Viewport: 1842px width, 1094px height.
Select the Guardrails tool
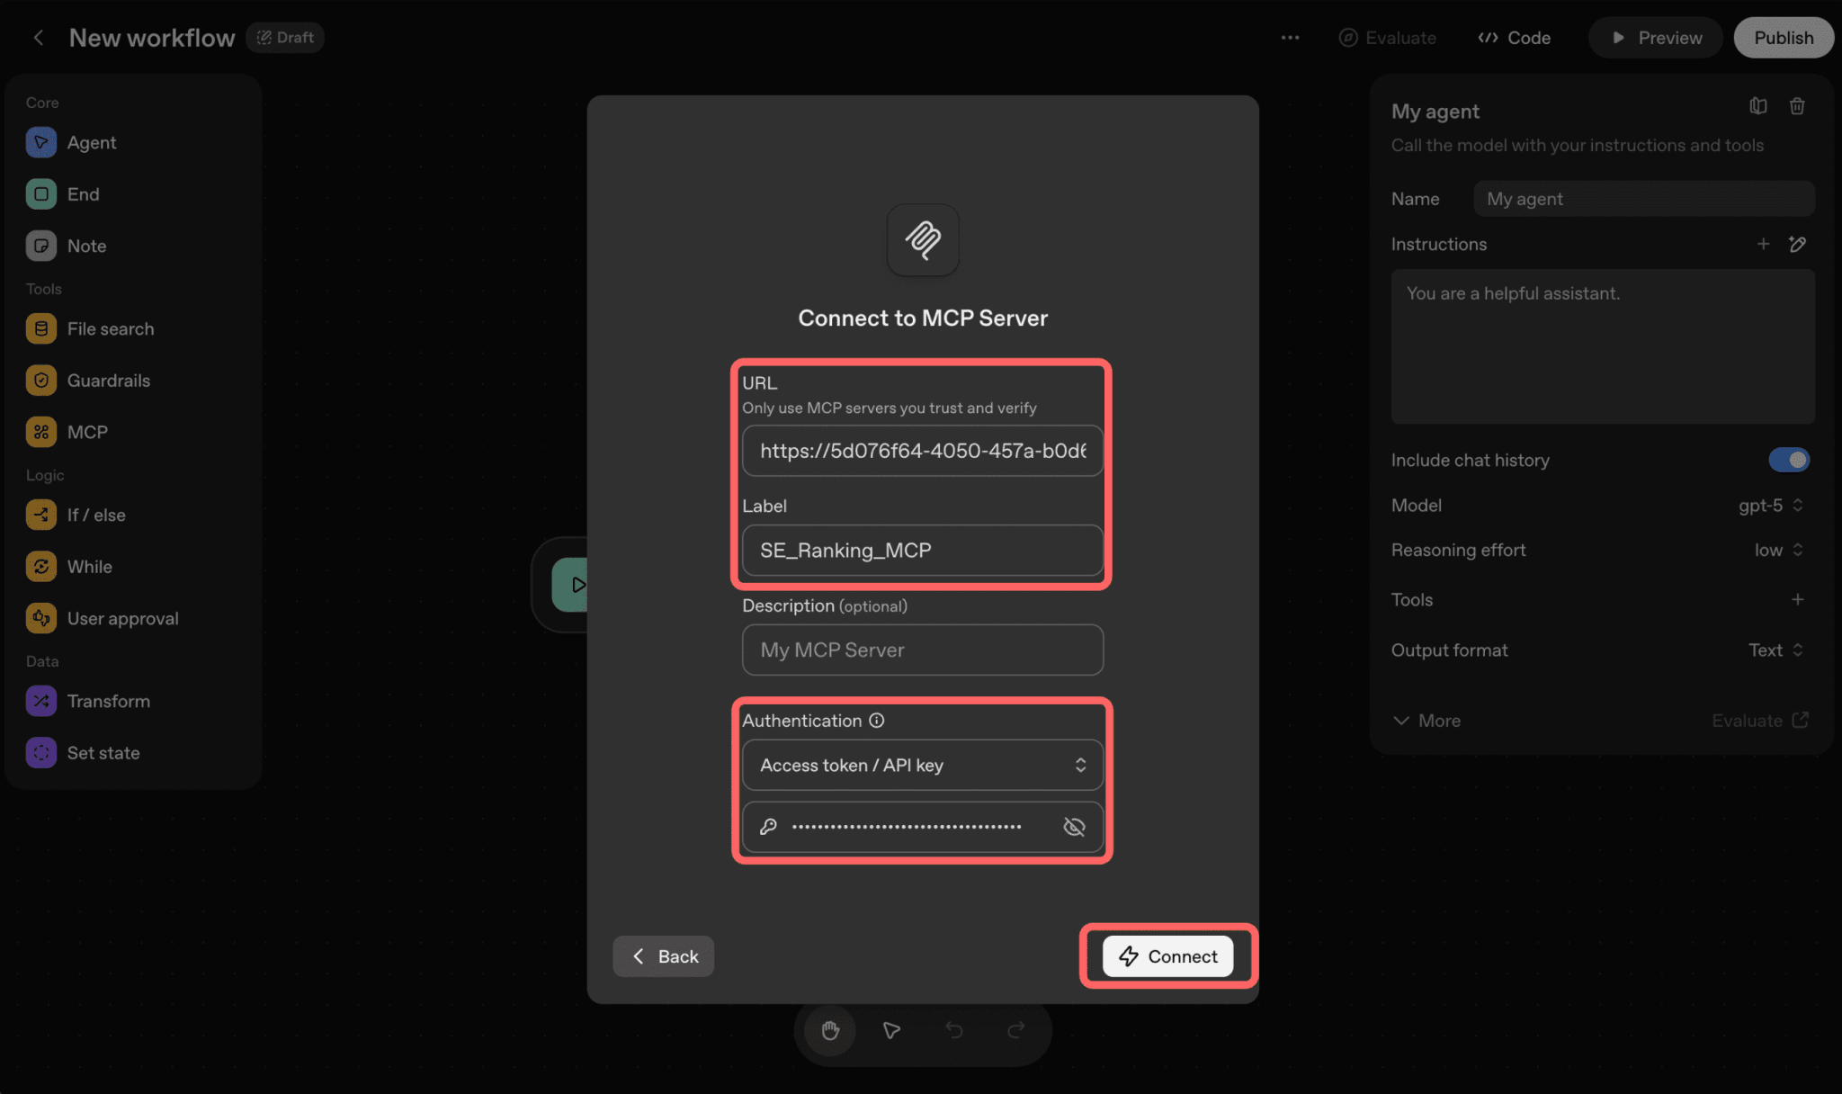coord(109,380)
